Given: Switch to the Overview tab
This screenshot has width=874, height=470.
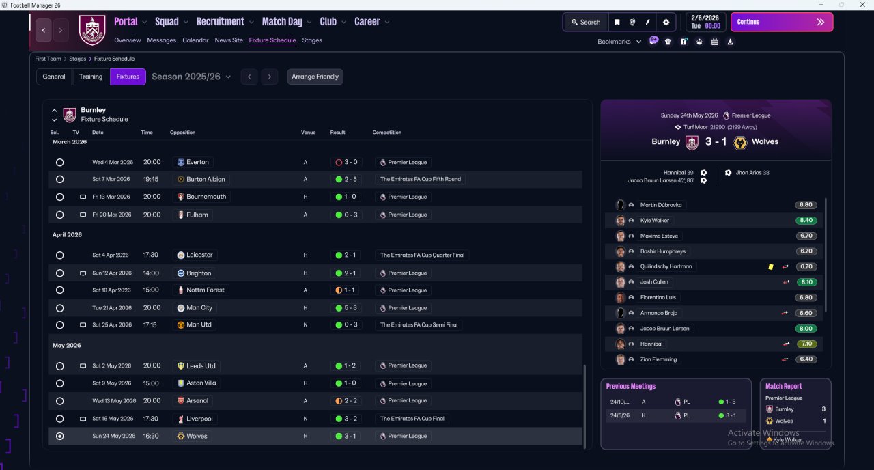Looking at the screenshot, I should tap(128, 40).
